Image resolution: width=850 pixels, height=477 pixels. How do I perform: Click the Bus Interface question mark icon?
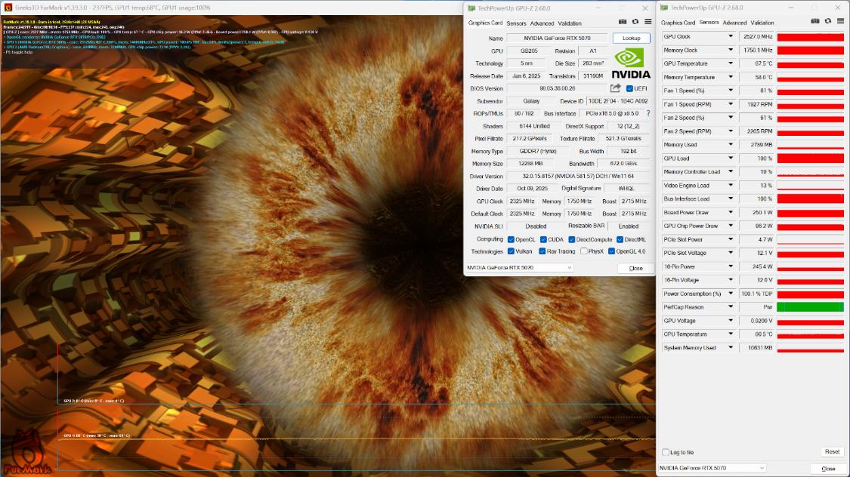[x=648, y=113]
